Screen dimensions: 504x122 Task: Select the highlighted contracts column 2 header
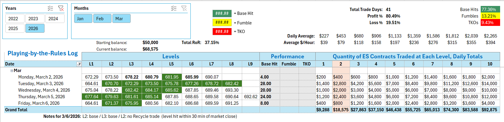coord(341,64)
